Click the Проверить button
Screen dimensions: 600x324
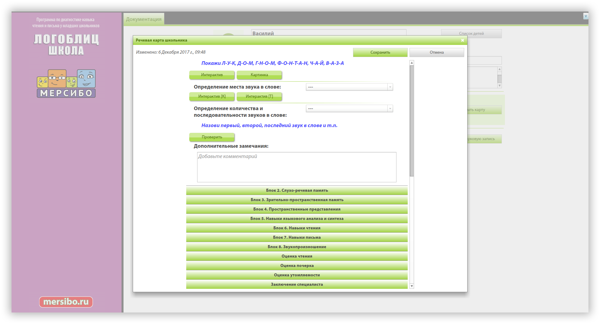pos(212,137)
